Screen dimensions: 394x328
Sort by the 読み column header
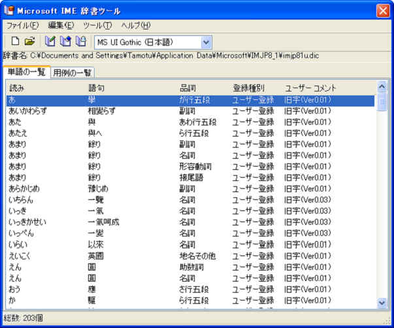[46, 88]
